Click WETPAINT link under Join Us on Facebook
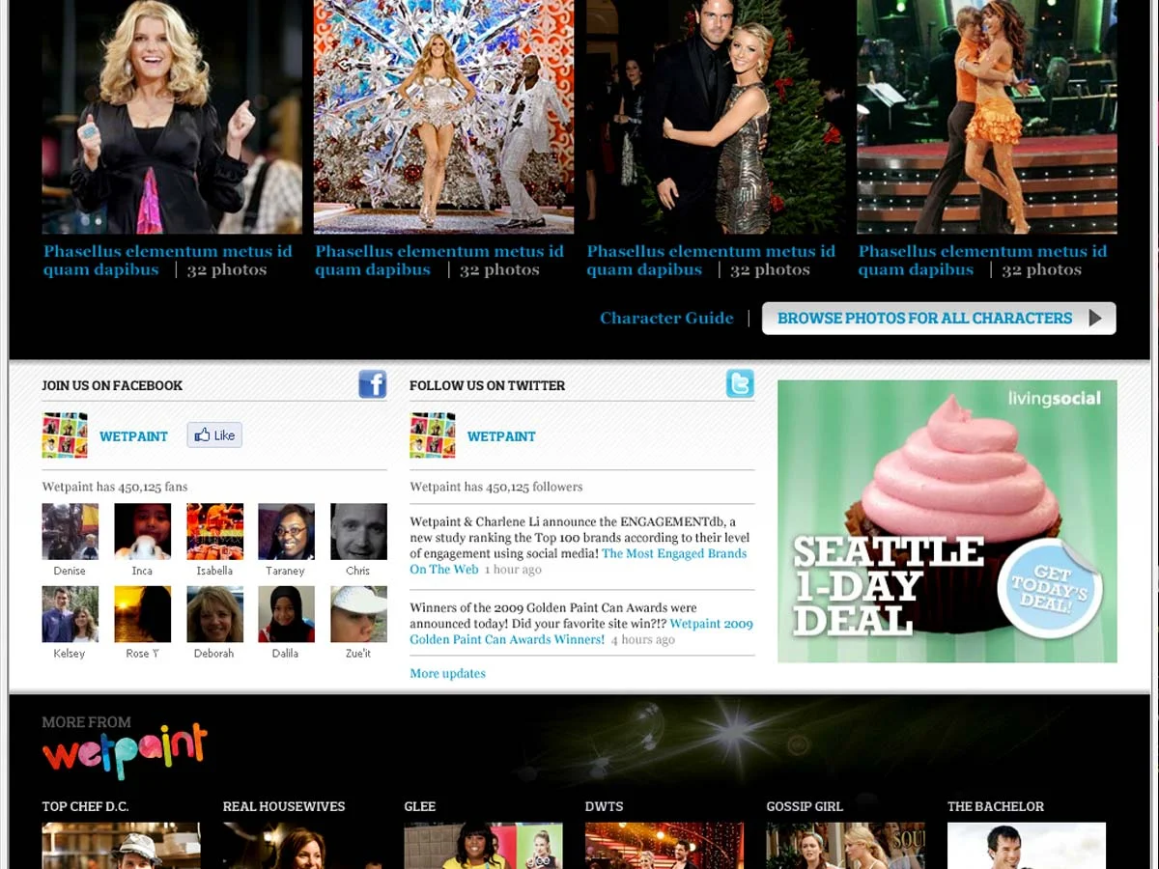Screen dimensions: 1159x869 click(133, 436)
